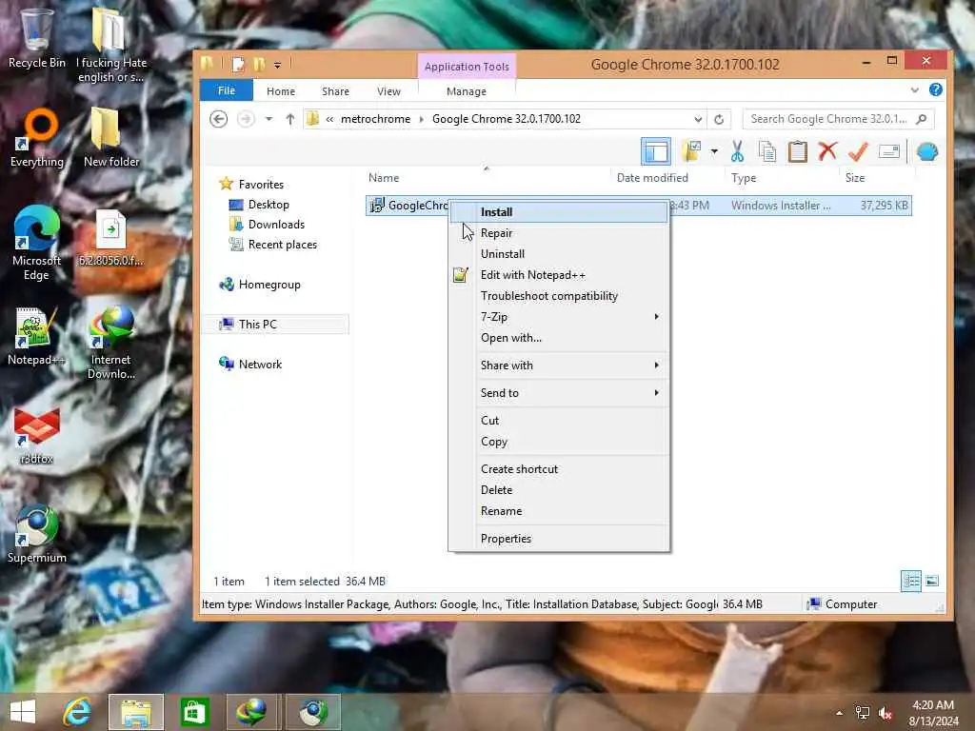The height and width of the screenshot is (731, 975).
Task: Open the dropdown arrow beside folder options icon
Action: 714,151
